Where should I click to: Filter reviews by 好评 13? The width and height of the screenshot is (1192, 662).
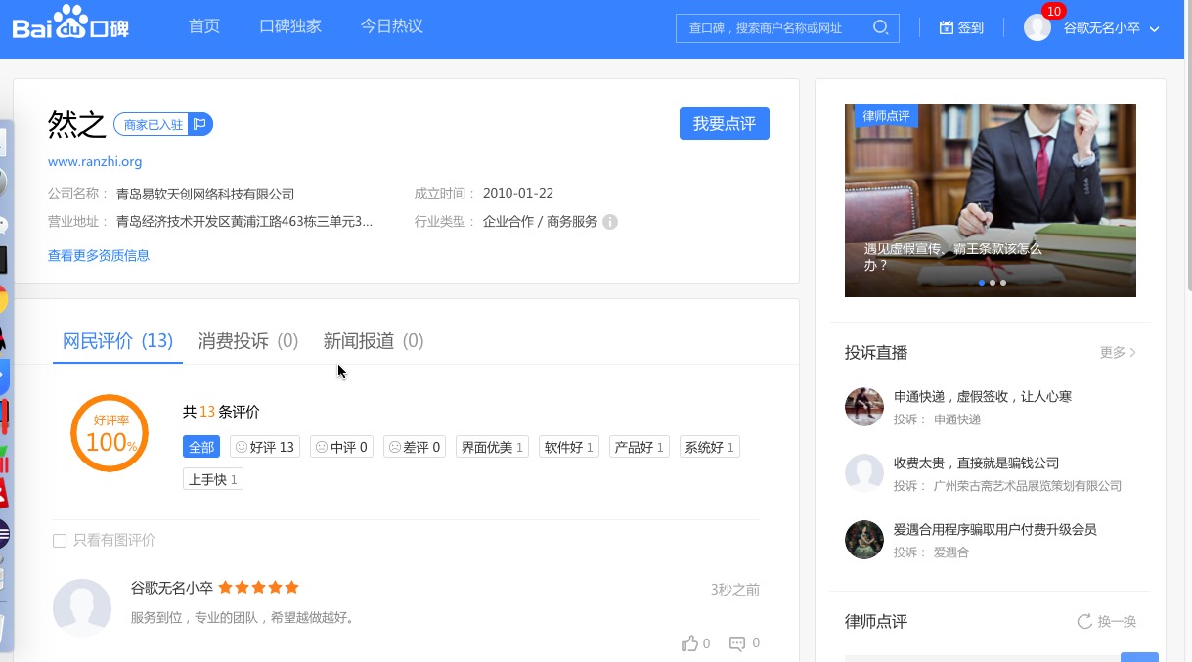pos(264,447)
